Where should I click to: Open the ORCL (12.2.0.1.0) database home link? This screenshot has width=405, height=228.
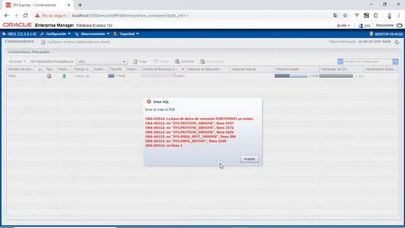(20, 34)
